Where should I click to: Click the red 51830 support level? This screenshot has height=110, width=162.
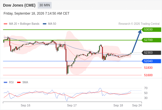pyautogui.click(x=148, y=68)
